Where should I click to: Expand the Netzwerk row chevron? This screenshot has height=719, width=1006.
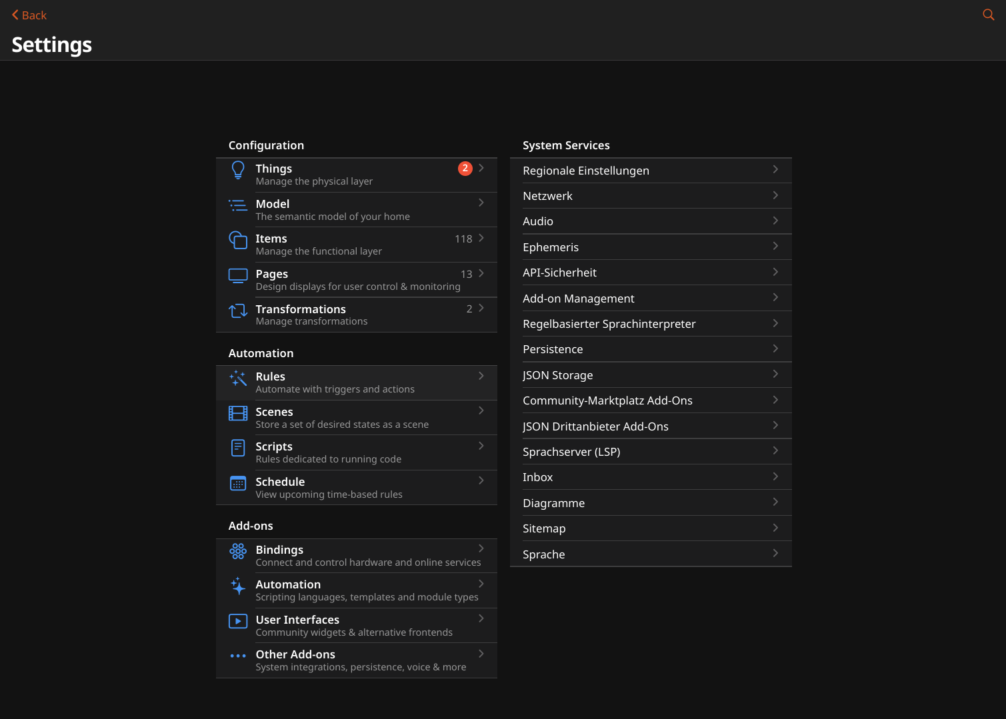point(775,195)
